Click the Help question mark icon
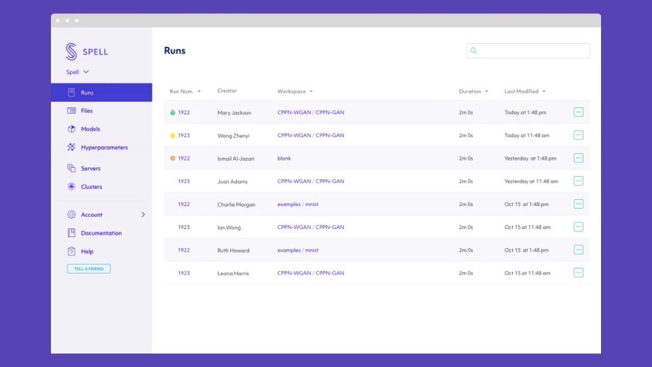The height and width of the screenshot is (367, 652). click(71, 251)
